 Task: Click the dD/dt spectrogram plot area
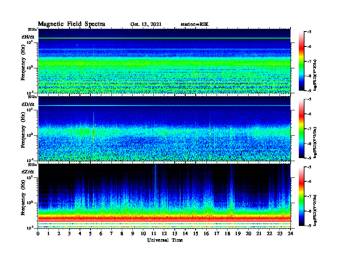pos(164,128)
